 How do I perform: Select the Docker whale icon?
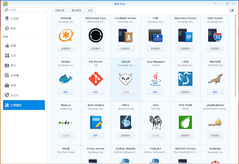pos(66,79)
